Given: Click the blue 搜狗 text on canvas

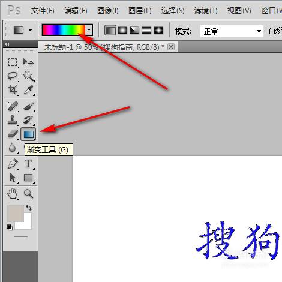Looking at the screenshot, I should coord(238,240).
